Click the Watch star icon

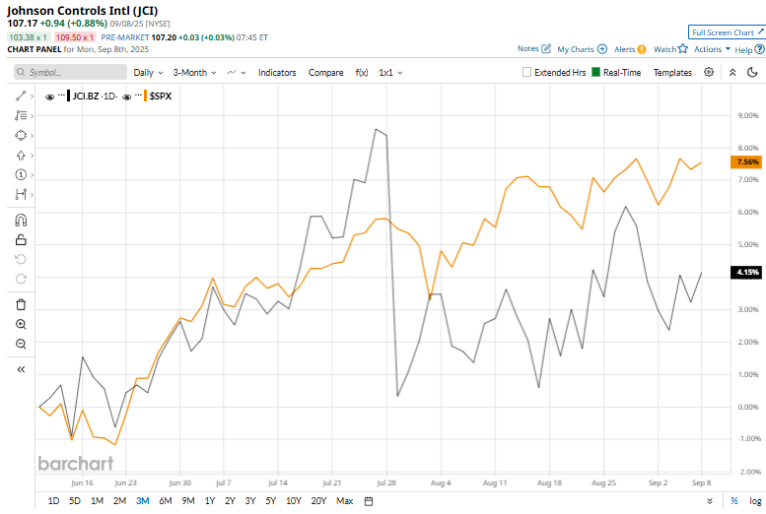[x=683, y=49]
